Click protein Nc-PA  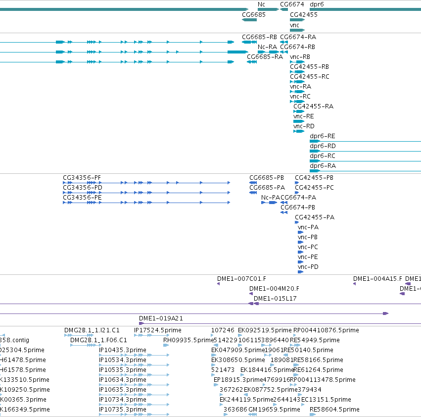coord(271,197)
